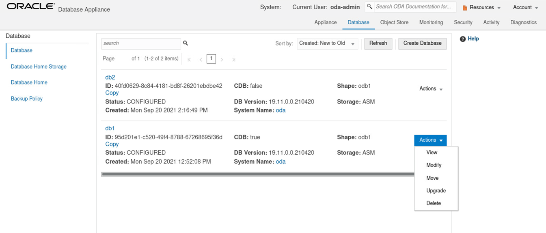This screenshot has width=546, height=233.
Task: Click the db2 ID 40fd0629-8c84-4181-bd8f-26201ebdbe42
Action: tap(168, 86)
